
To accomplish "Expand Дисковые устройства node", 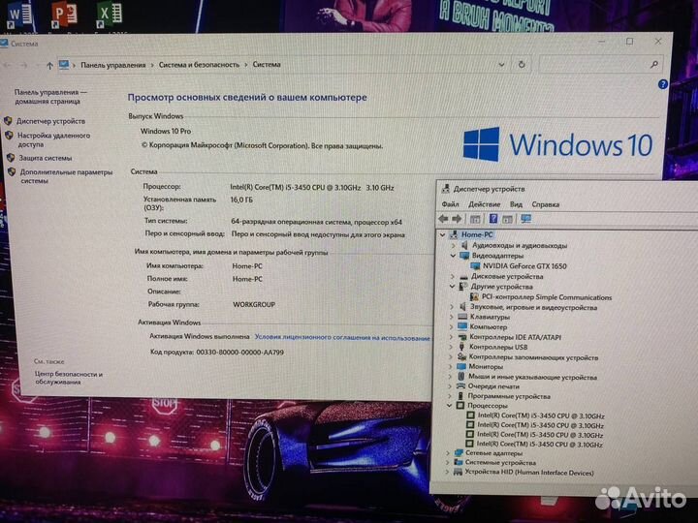I will [453, 276].
